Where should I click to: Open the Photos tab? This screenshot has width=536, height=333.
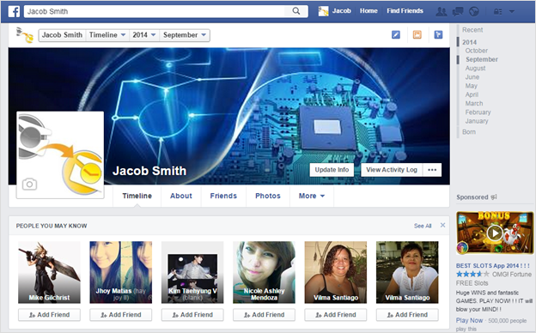268,196
